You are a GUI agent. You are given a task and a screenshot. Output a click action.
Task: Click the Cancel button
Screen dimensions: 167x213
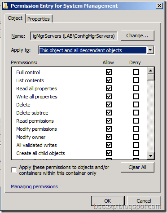[x=144, y=201]
